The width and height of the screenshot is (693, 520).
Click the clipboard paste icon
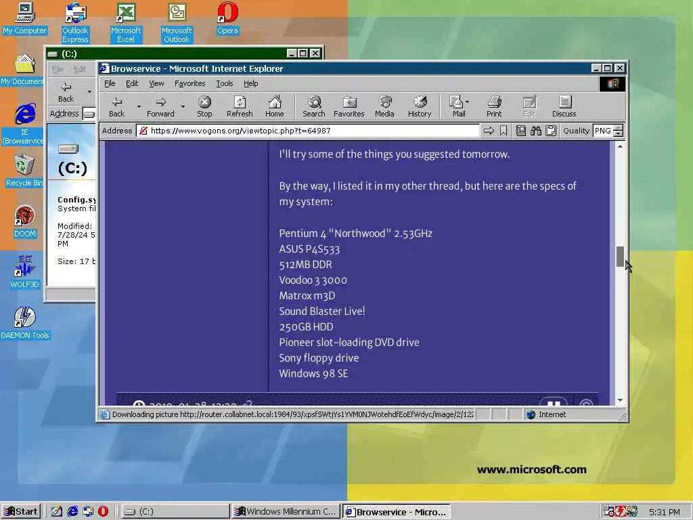pos(551,131)
